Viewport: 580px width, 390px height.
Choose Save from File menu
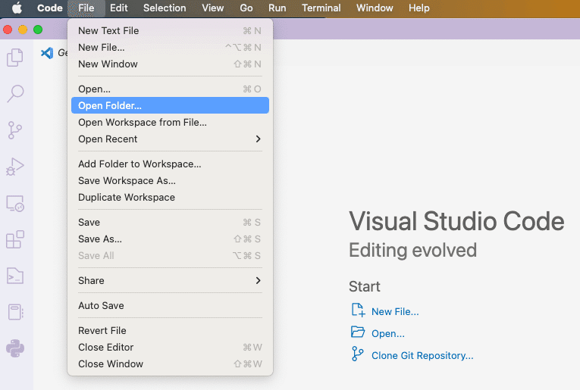[170, 223]
